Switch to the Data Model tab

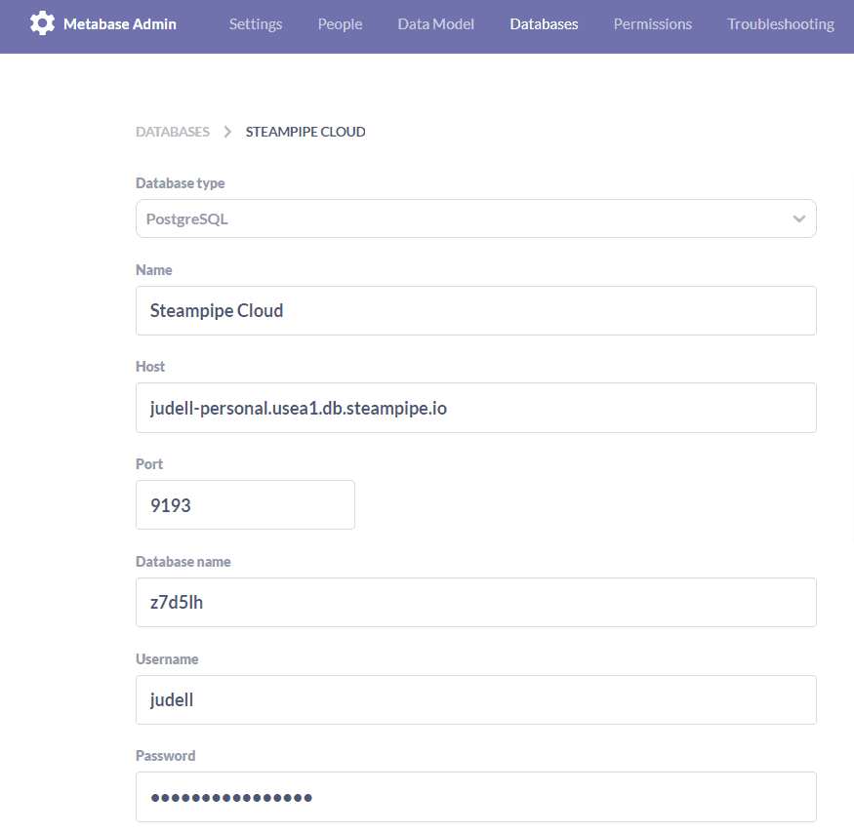click(x=435, y=24)
